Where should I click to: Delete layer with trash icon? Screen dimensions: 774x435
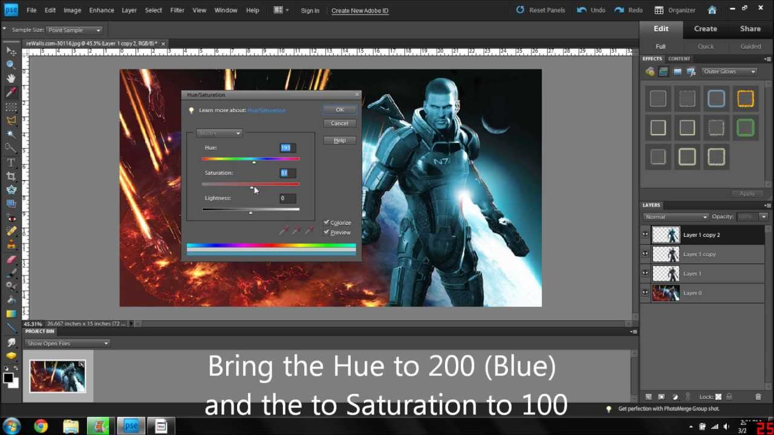[x=758, y=397]
